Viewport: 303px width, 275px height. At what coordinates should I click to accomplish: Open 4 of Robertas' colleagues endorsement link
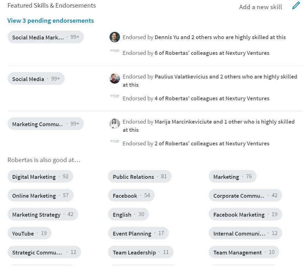tap(212, 98)
